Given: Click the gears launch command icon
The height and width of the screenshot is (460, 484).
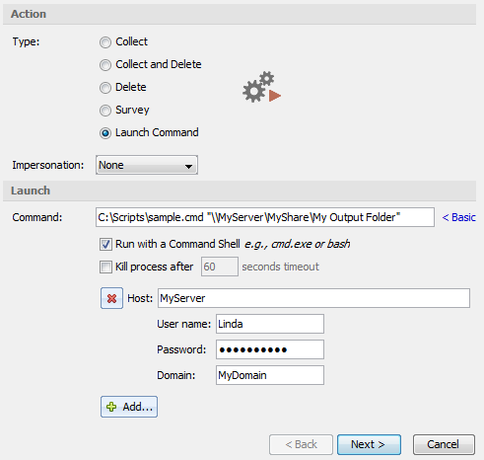Looking at the screenshot, I should pos(261,87).
